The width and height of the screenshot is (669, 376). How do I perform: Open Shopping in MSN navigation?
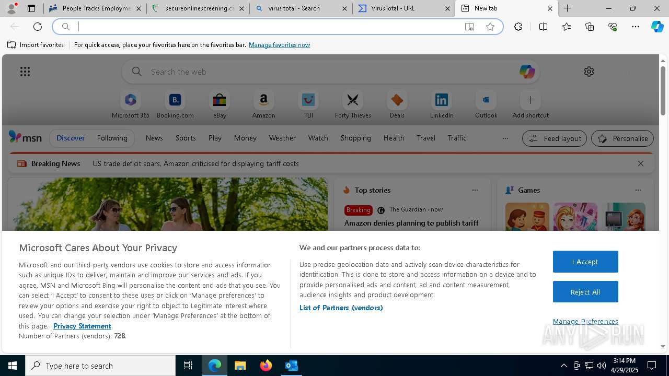pos(355,138)
